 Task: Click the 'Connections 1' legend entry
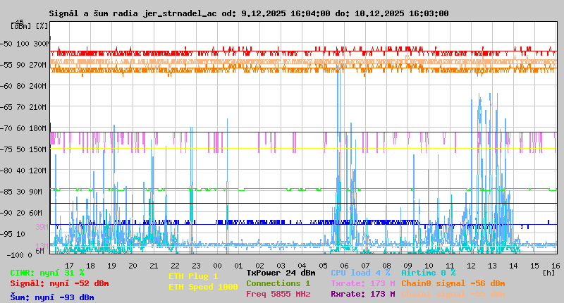coord(278,283)
